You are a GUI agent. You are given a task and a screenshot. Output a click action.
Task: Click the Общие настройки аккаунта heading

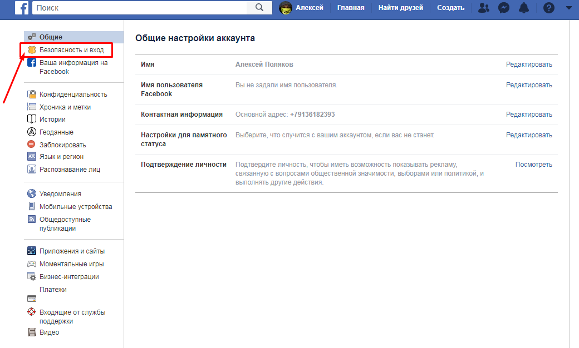pyautogui.click(x=195, y=38)
